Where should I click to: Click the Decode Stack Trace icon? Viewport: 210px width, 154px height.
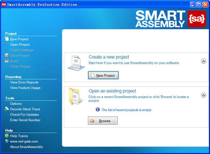(7, 109)
